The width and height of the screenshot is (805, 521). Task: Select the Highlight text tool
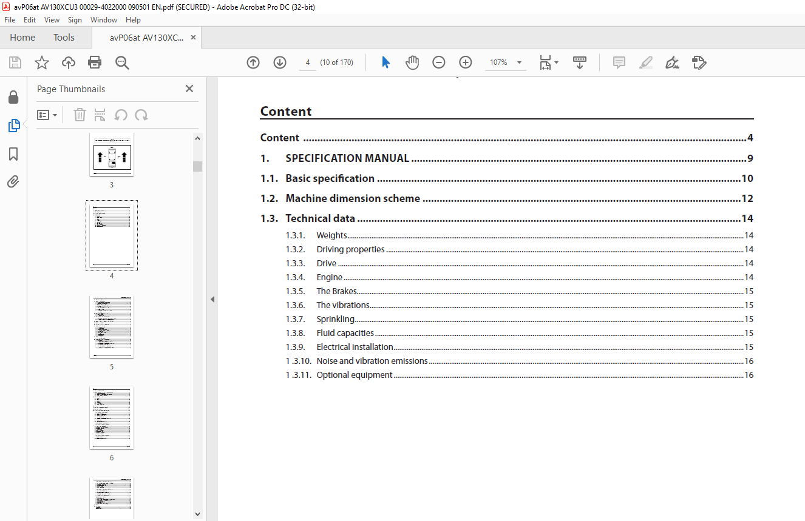[646, 62]
